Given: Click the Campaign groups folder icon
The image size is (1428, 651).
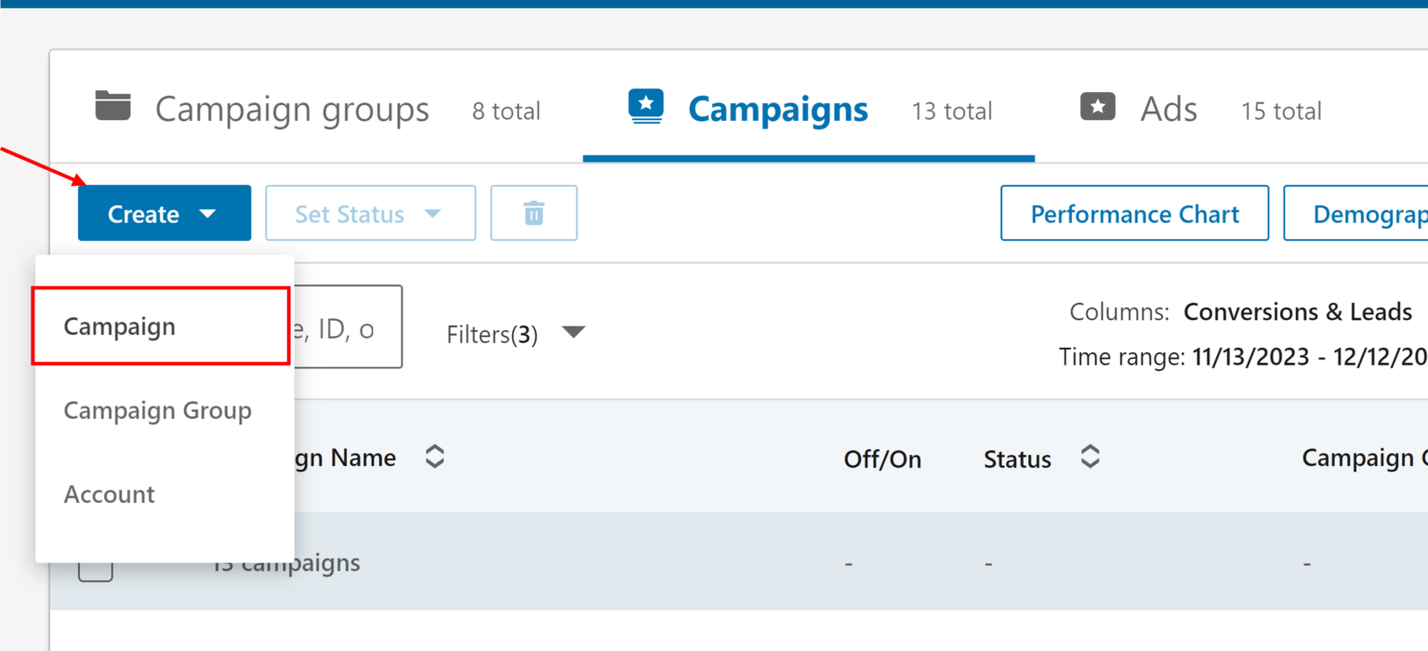Looking at the screenshot, I should (112, 106).
